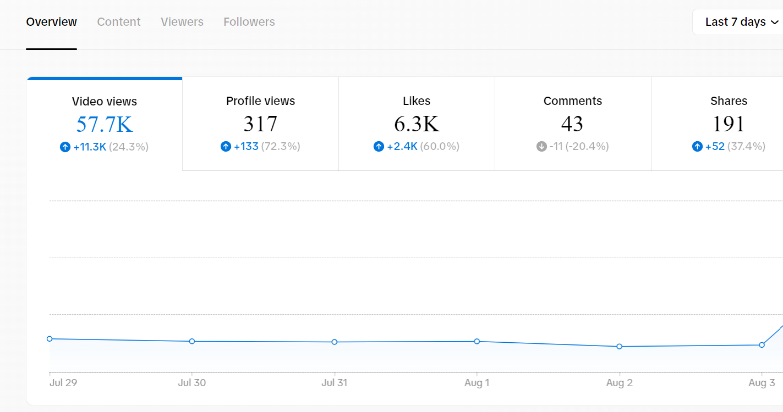Click the grey down-arrow icon beside -11 comments
Screen dimensions: 783x412
pyautogui.click(x=541, y=146)
